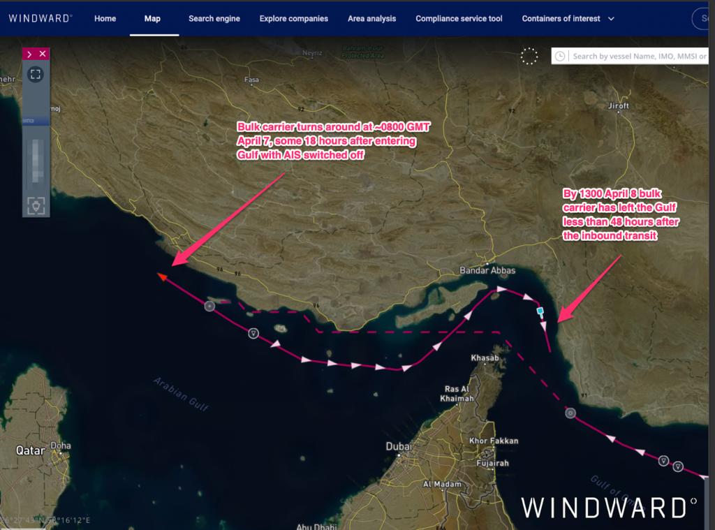Viewport: 715px width, 530px height.
Task: Expand the sidebar panel using the arrow chevron
Action: pyautogui.click(x=29, y=53)
